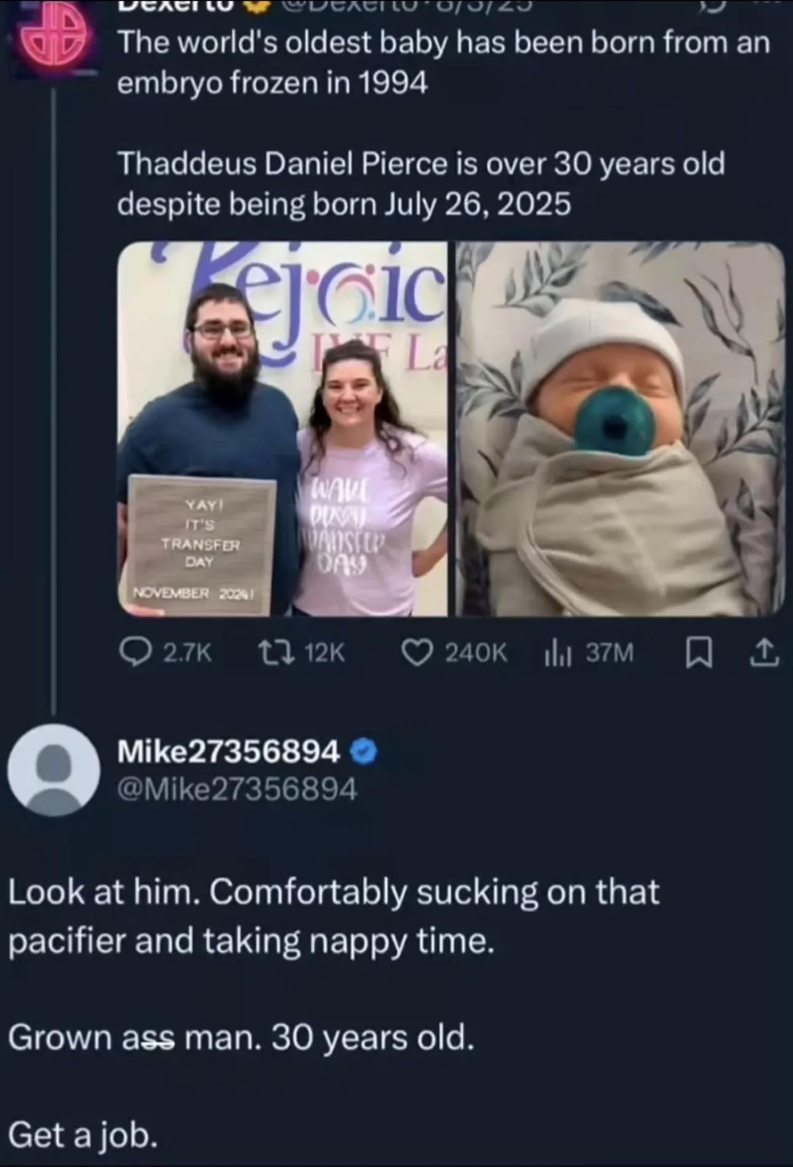This screenshot has width=793, height=1167.
Task: Click the "Get a job." reply line
Action: tap(83, 1135)
